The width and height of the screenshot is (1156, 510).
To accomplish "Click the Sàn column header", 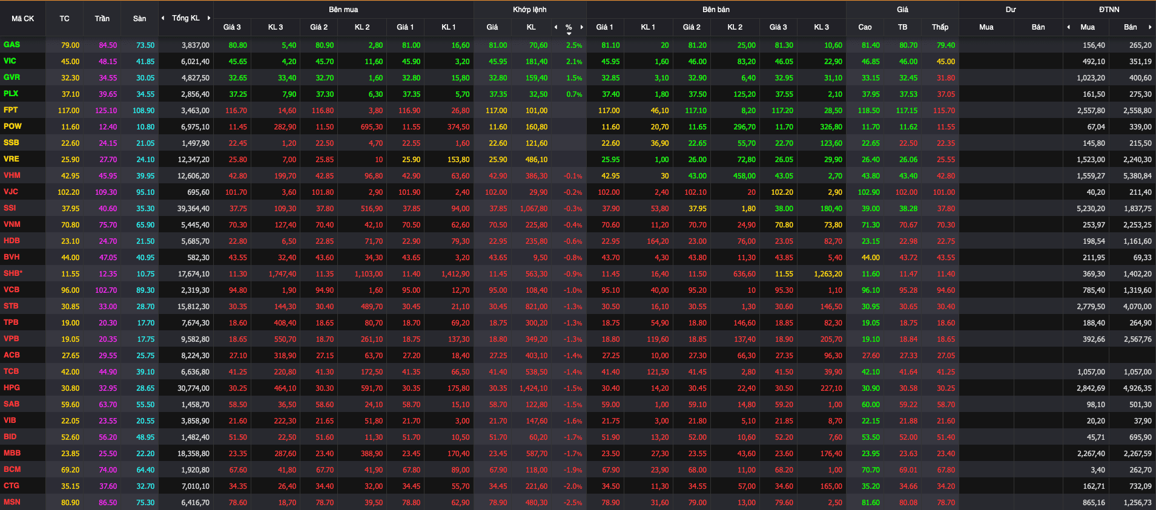I will [x=139, y=19].
